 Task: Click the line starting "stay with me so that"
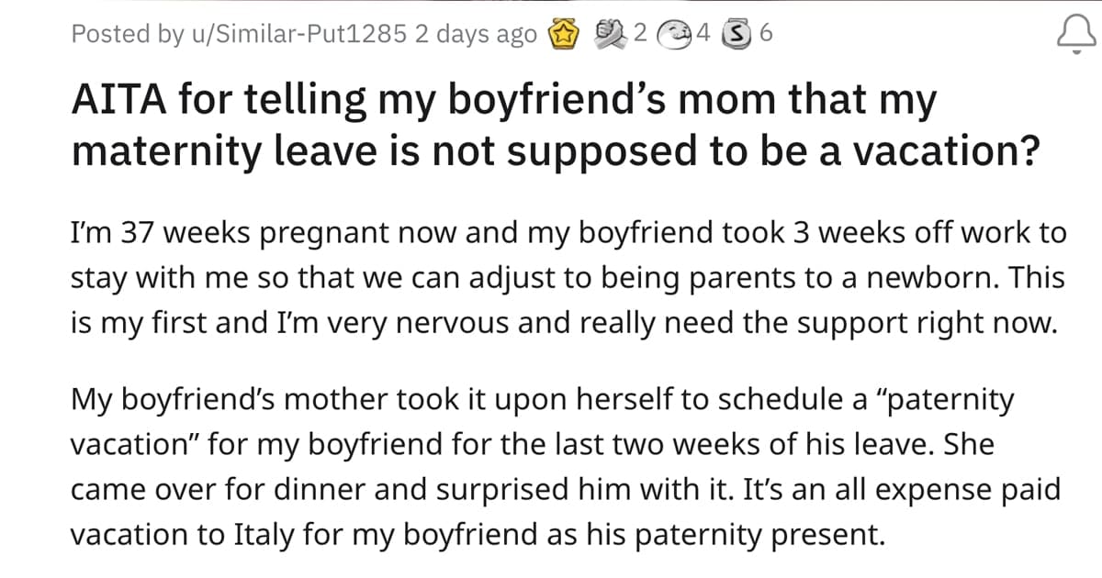(x=568, y=279)
